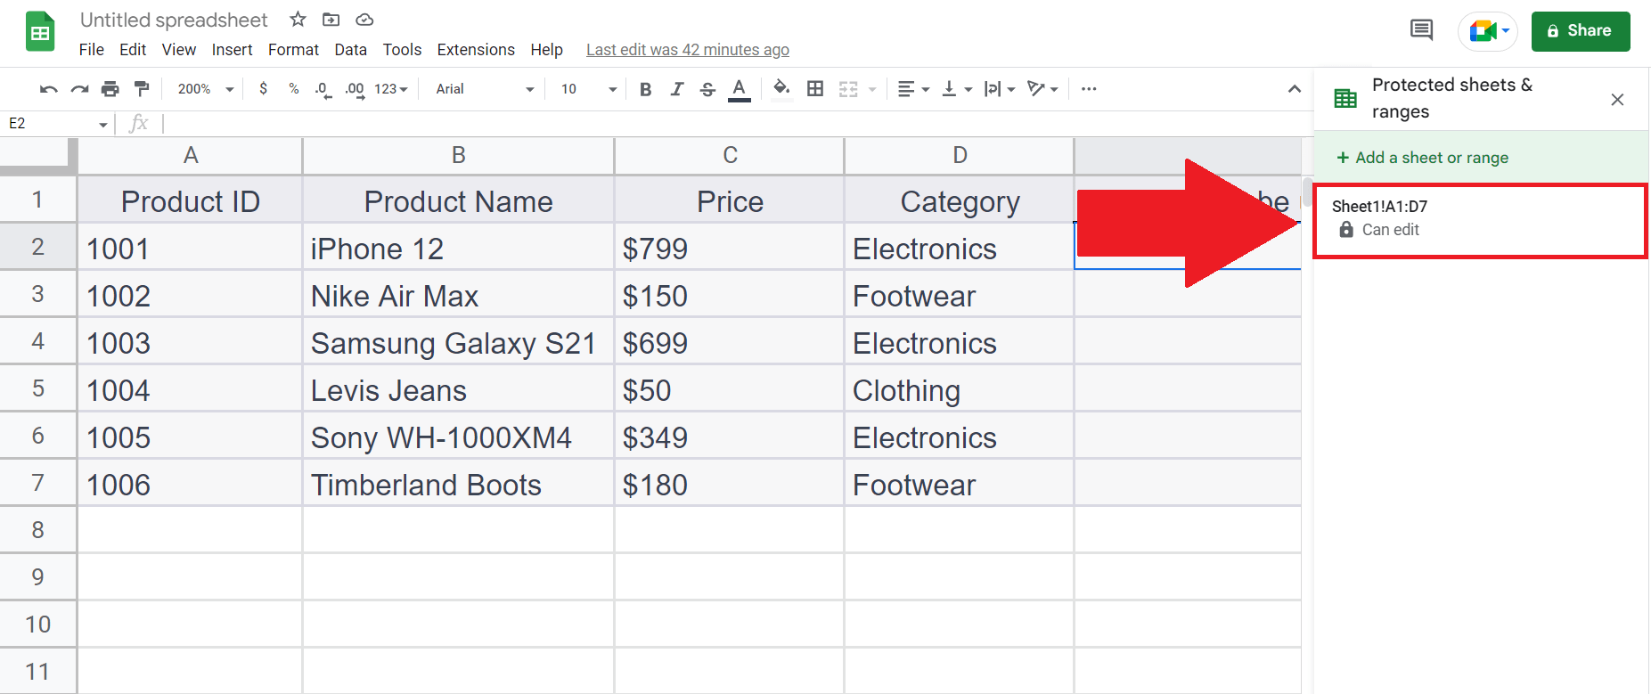This screenshot has width=1651, height=694.
Task: Open horizontal align dropdown
Action: [913, 89]
